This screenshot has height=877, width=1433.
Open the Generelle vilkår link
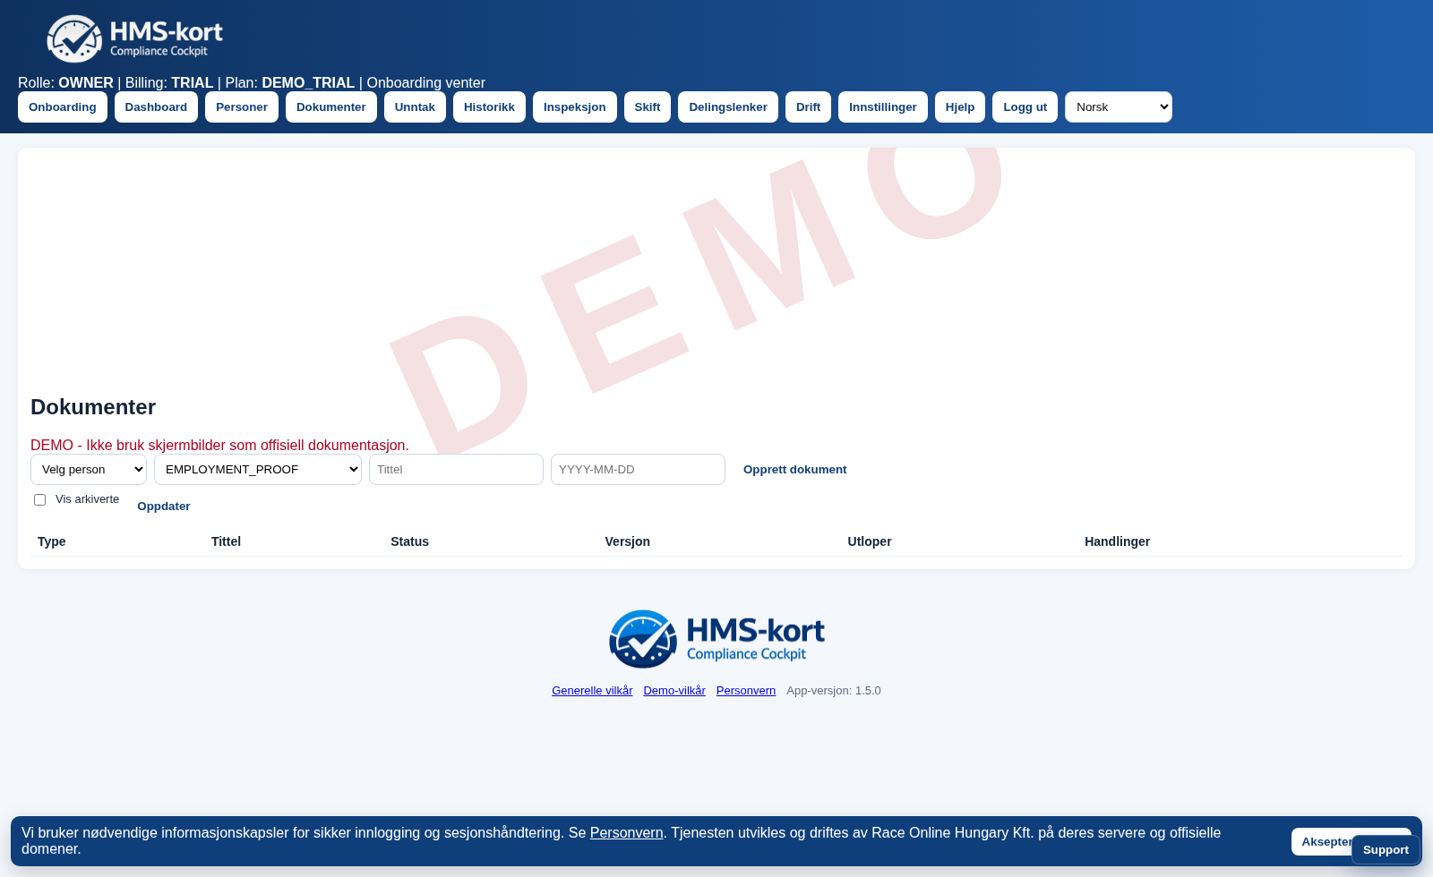tap(592, 691)
